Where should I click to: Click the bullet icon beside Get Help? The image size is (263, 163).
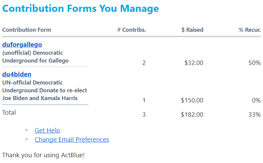click(x=27, y=130)
